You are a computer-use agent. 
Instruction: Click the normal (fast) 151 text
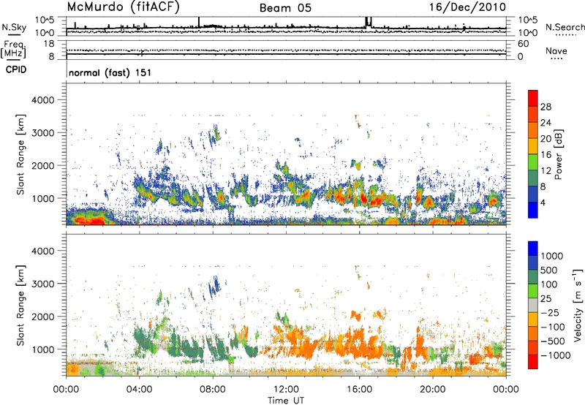[x=110, y=72]
